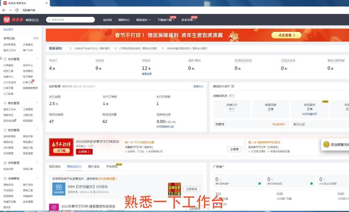349x212 pixels.
Task: Click the magnifier icon in the search box
Action: click(x=49, y=20)
